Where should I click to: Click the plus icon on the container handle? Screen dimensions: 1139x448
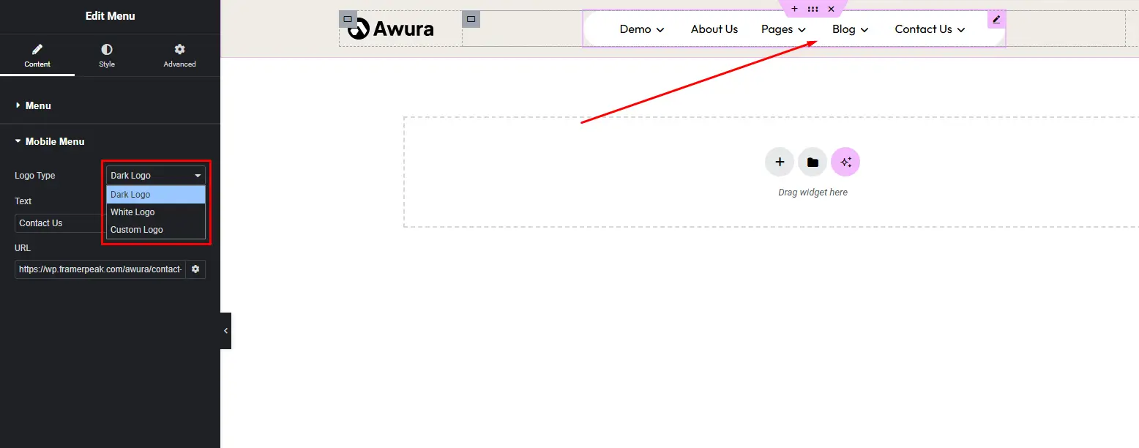pyautogui.click(x=795, y=9)
